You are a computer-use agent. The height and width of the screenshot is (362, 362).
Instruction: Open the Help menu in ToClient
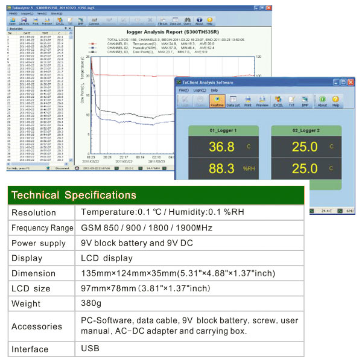click(214, 91)
